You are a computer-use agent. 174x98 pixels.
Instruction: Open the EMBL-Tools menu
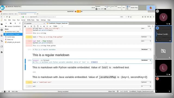31,20
